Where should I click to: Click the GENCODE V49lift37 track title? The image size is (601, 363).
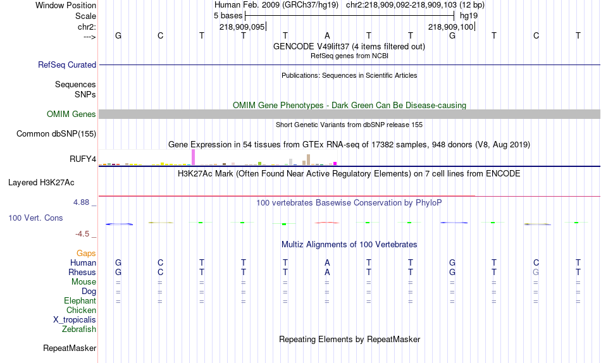(x=349, y=46)
